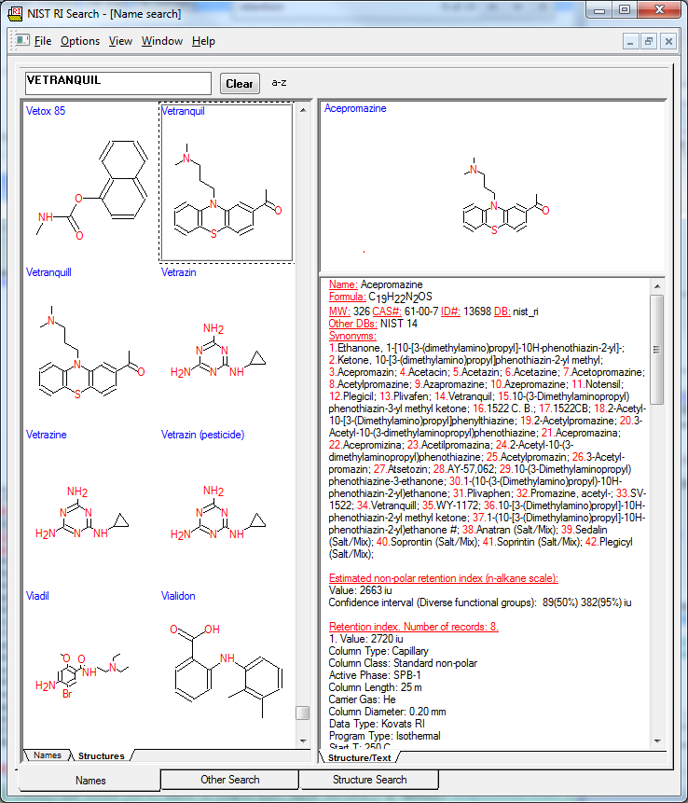Open the Options menu
The image size is (688, 803).
(x=80, y=41)
